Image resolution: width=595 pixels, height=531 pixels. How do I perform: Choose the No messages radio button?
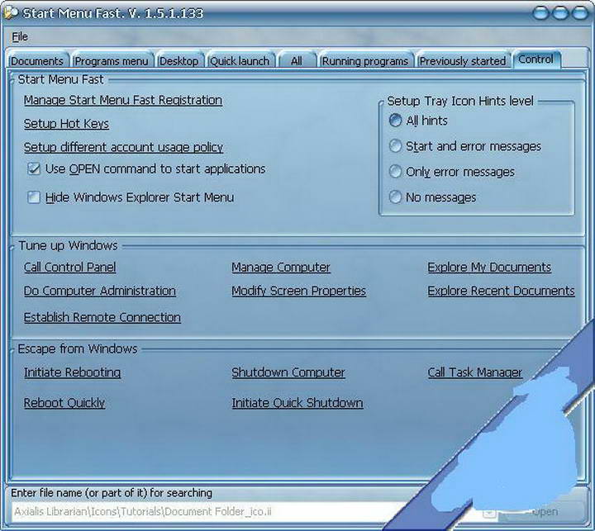pyautogui.click(x=432, y=197)
